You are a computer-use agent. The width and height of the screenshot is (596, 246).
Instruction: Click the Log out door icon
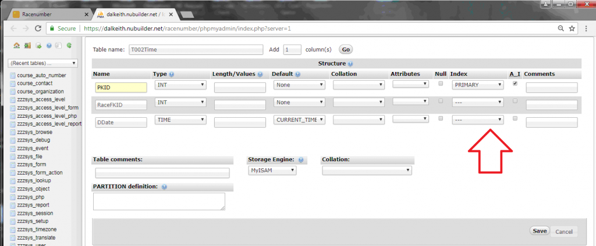(27, 45)
